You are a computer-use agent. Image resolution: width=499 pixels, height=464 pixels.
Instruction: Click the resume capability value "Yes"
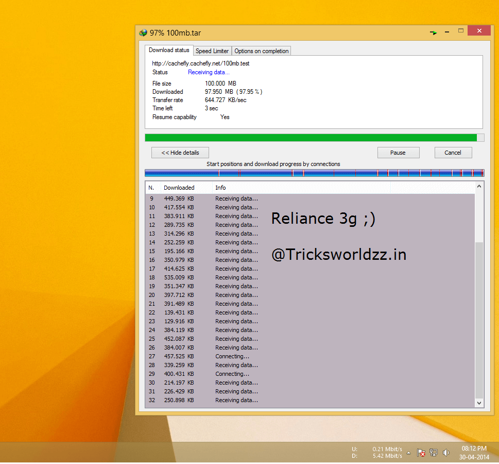click(x=225, y=117)
